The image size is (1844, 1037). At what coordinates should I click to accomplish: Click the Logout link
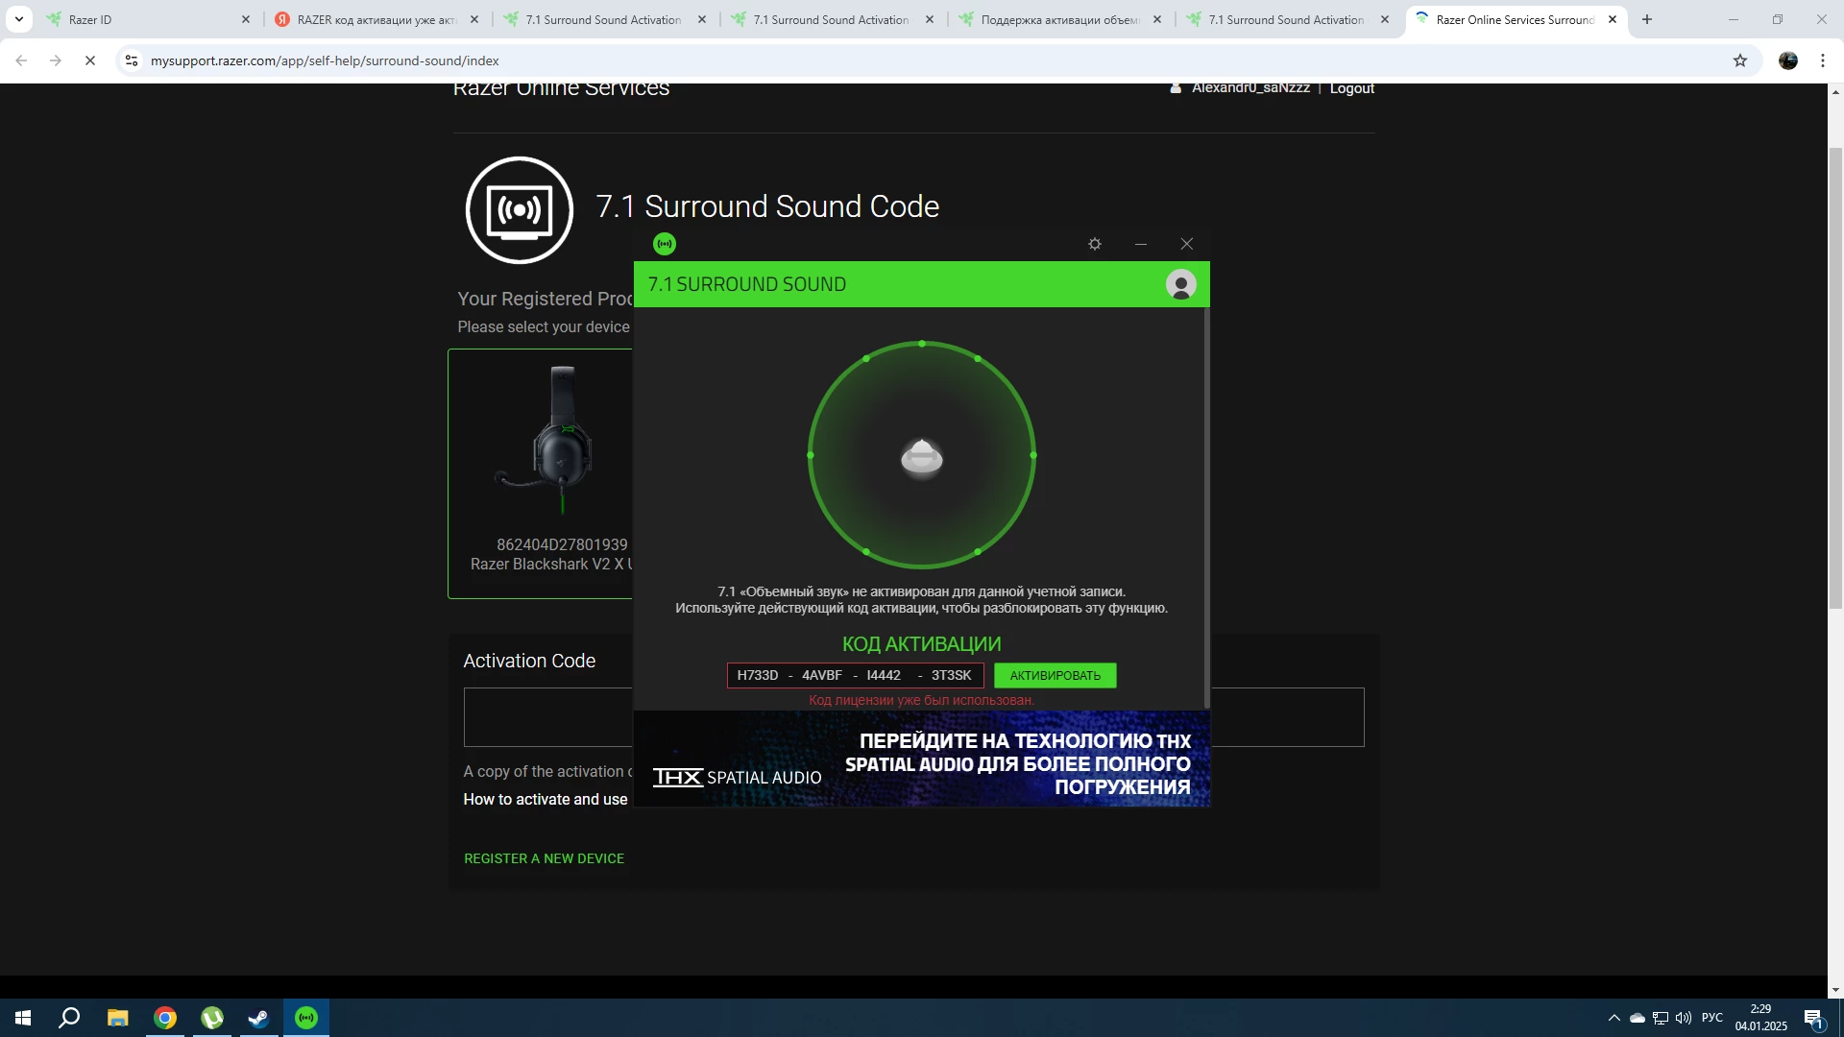point(1351,88)
